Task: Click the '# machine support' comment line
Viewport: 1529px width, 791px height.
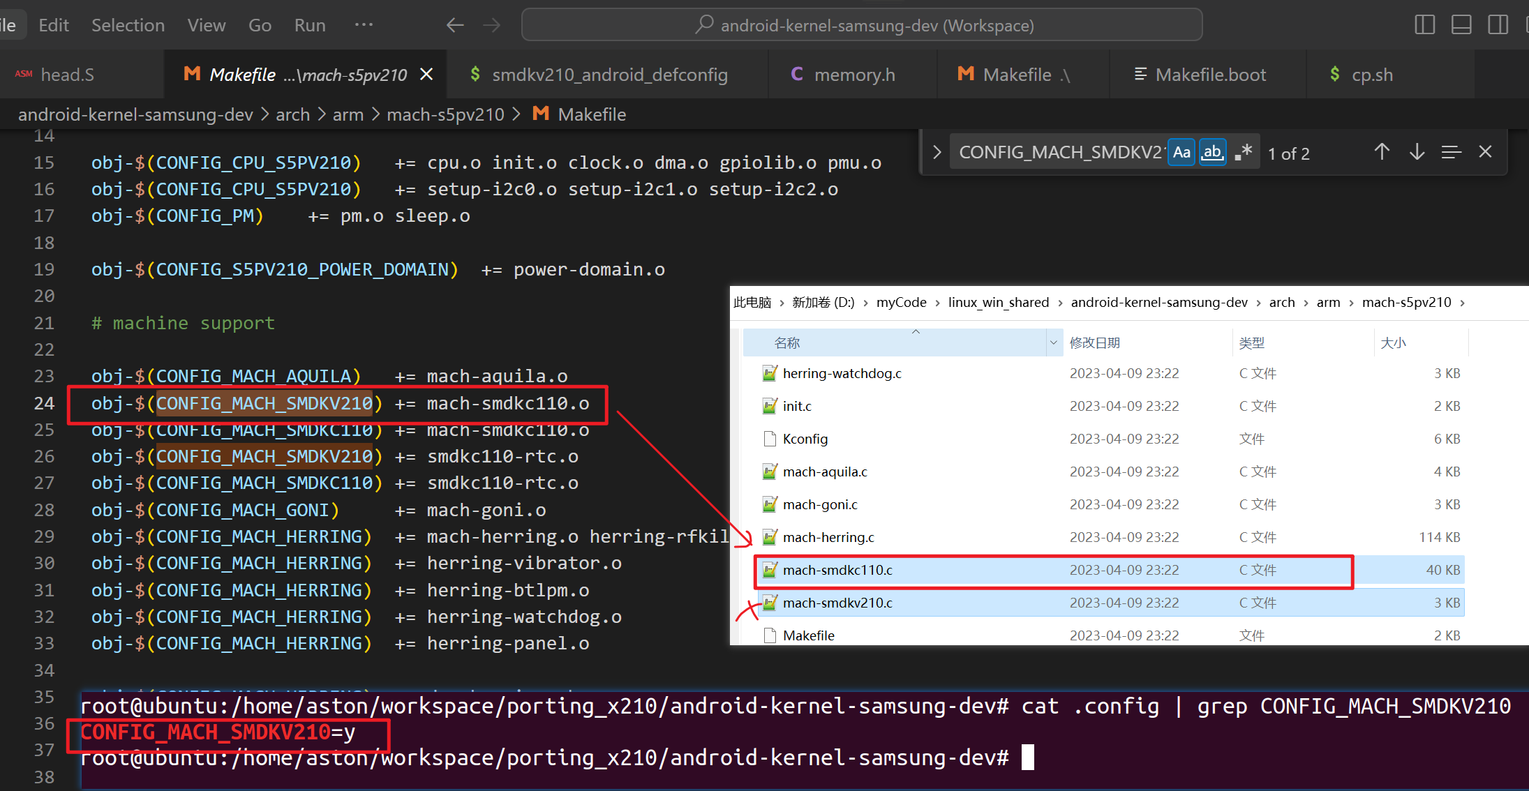Action: pyautogui.click(x=183, y=323)
